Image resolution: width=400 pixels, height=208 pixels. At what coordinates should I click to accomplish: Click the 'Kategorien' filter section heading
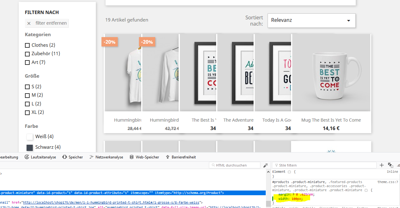pyautogui.click(x=38, y=35)
